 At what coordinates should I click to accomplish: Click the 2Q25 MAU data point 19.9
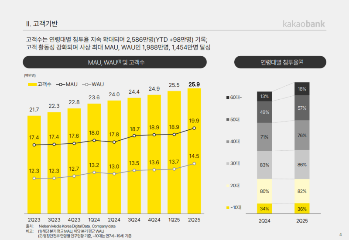click(x=194, y=128)
